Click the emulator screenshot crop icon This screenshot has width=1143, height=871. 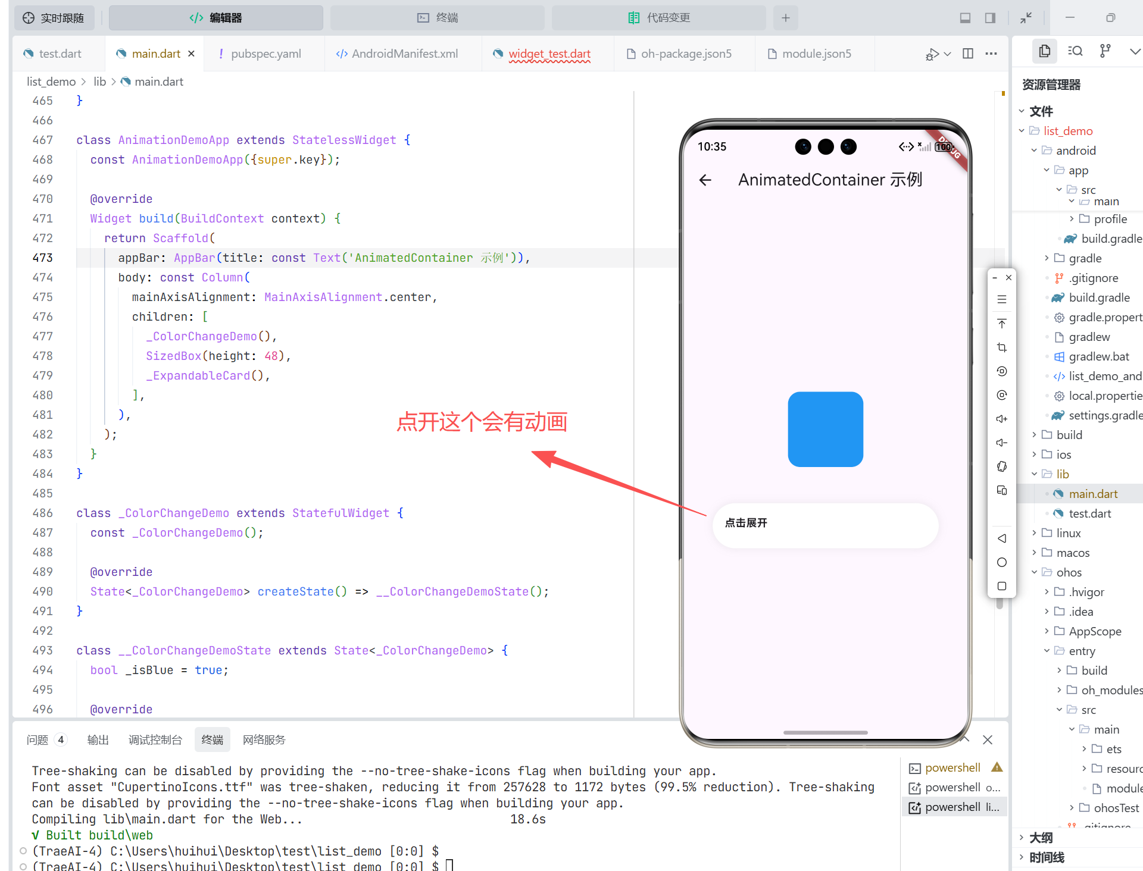click(x=1002, y=347)
